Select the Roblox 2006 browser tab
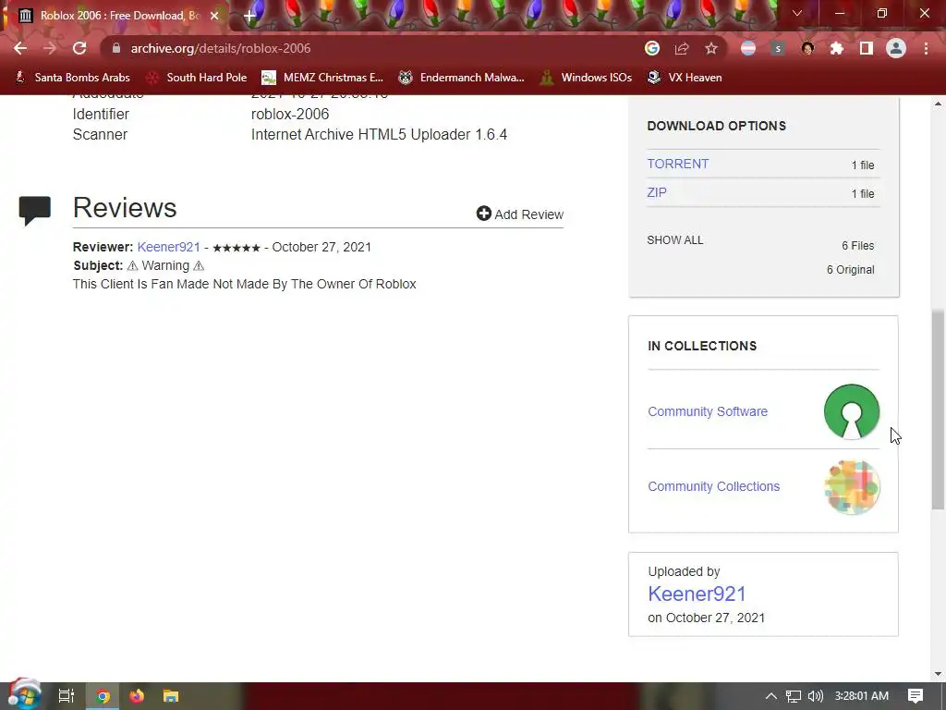946x710 pixels. [x=119, y=16]
